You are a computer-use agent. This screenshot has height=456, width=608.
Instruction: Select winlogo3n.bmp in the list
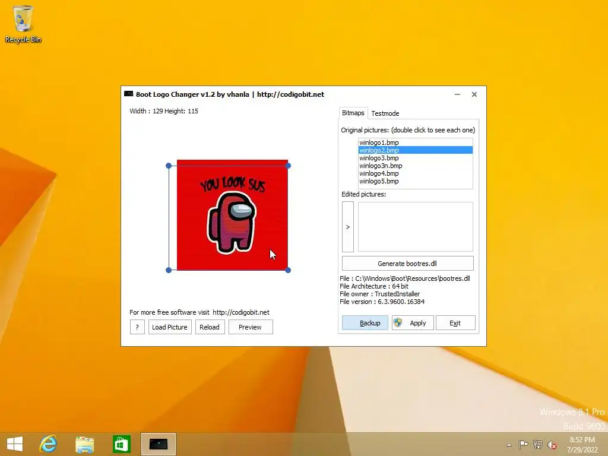(415, 166)
